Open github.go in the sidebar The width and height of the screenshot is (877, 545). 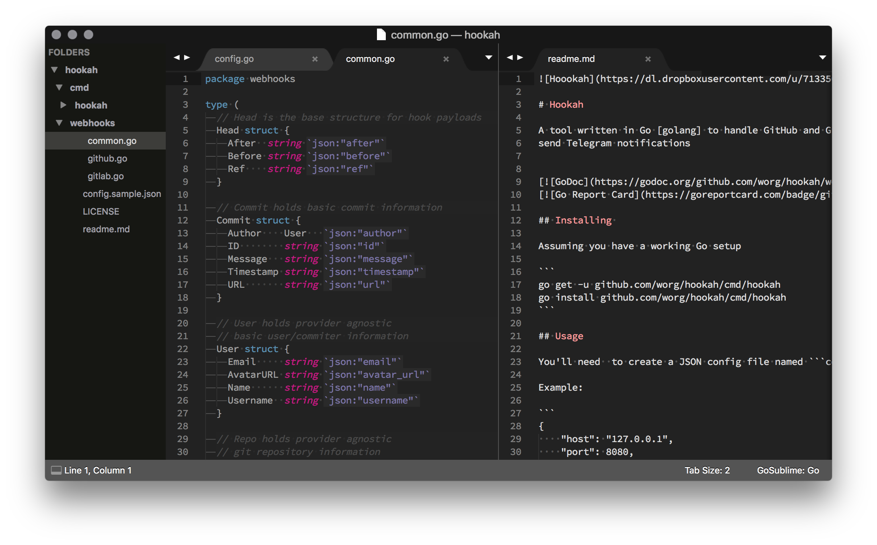107,158
